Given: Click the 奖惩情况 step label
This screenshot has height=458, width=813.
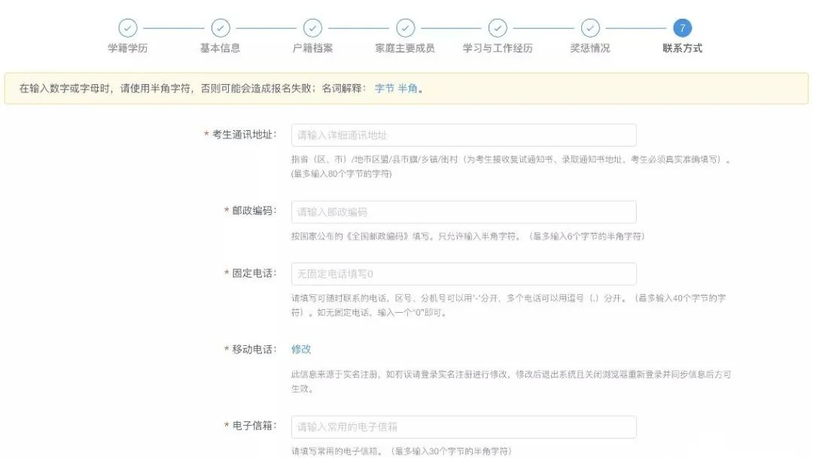Looking at the screenshot, I should click(590, 47).
